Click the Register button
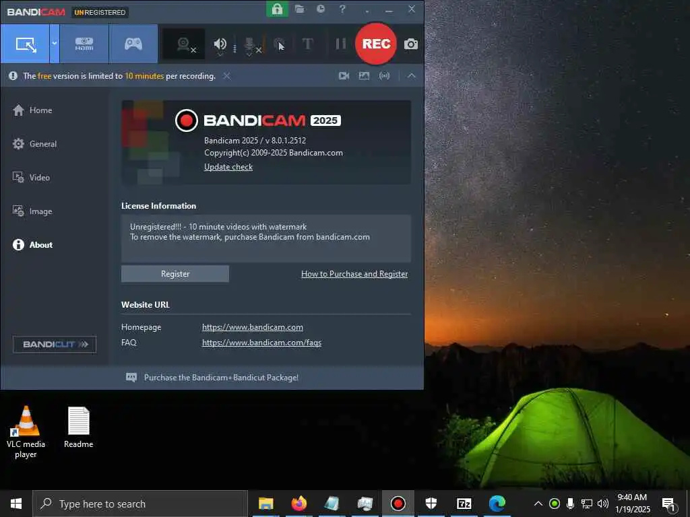The image size is (690, 517). pos(175,274)
